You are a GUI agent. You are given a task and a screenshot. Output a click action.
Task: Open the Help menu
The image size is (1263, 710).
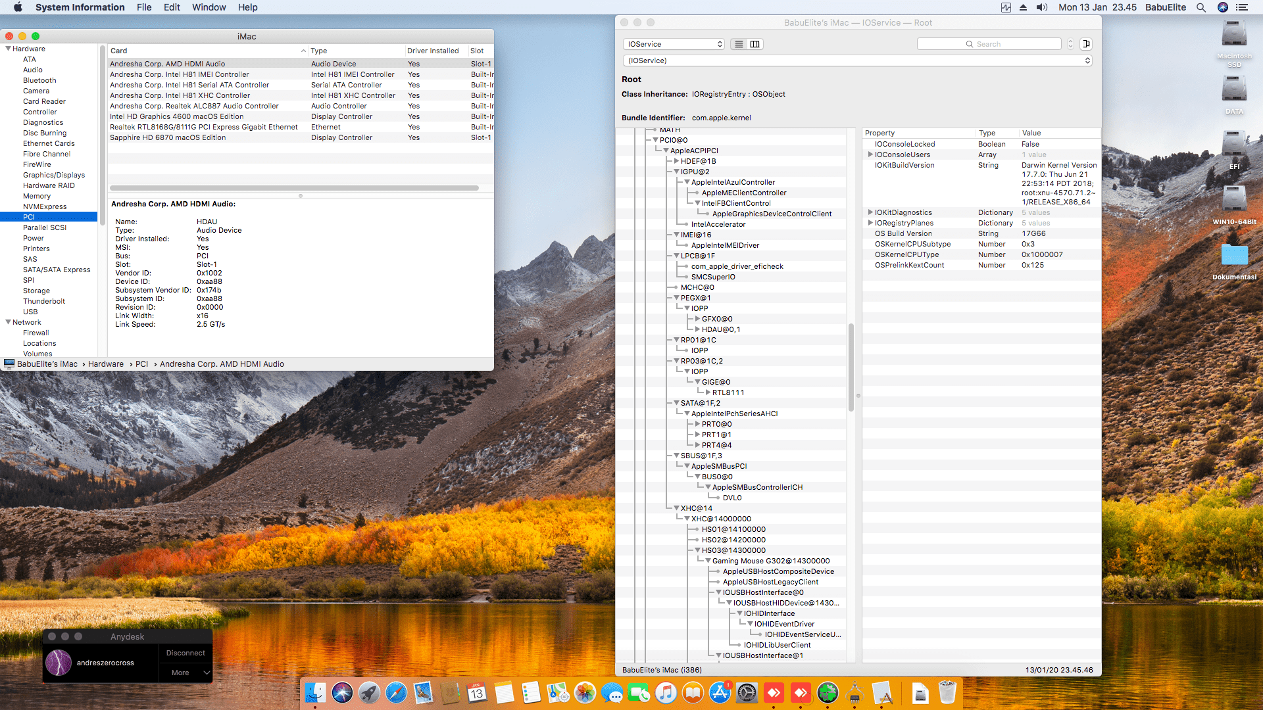tap(248, 7)
